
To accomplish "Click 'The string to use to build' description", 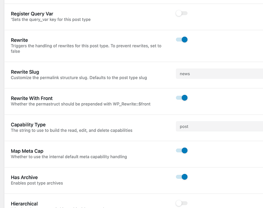I will point(71,130).
